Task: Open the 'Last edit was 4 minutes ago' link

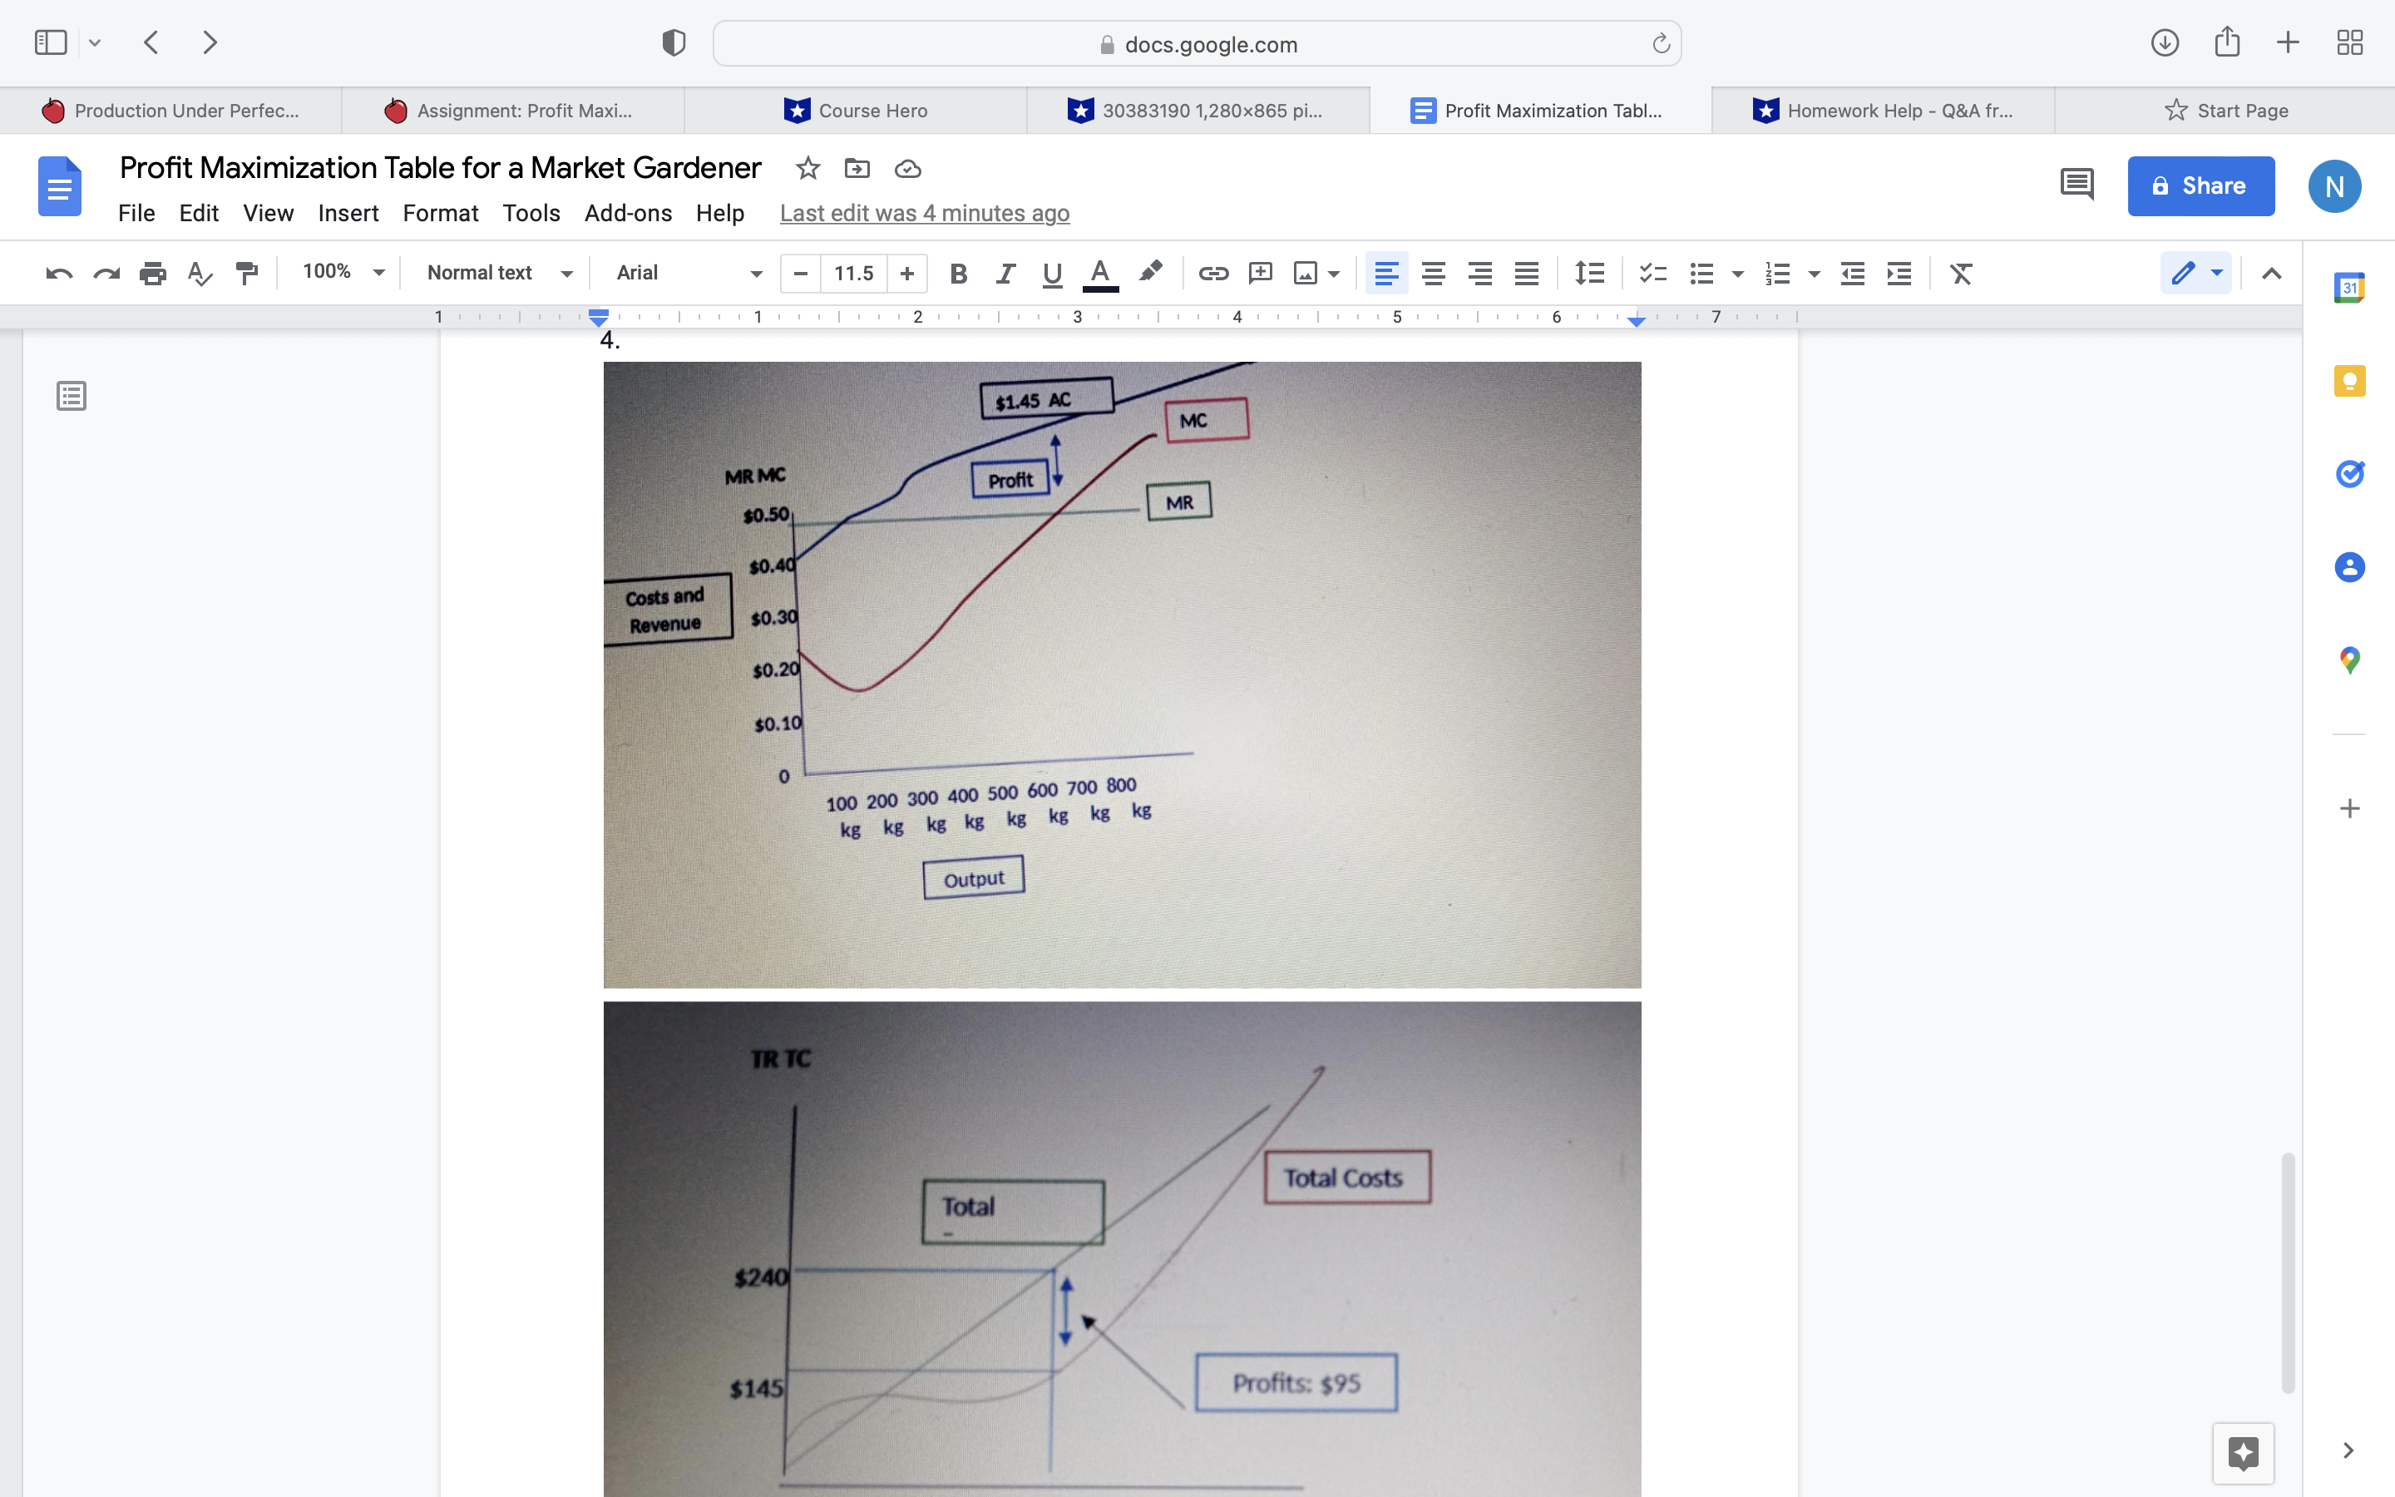Action: (x=925, y=213)
